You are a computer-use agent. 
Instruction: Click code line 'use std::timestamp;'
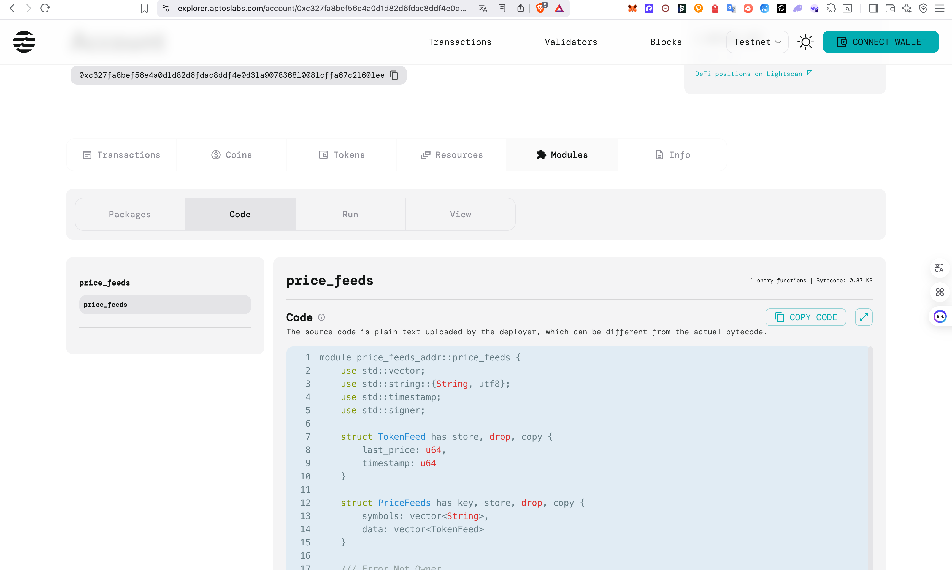[x=390, y=397]
